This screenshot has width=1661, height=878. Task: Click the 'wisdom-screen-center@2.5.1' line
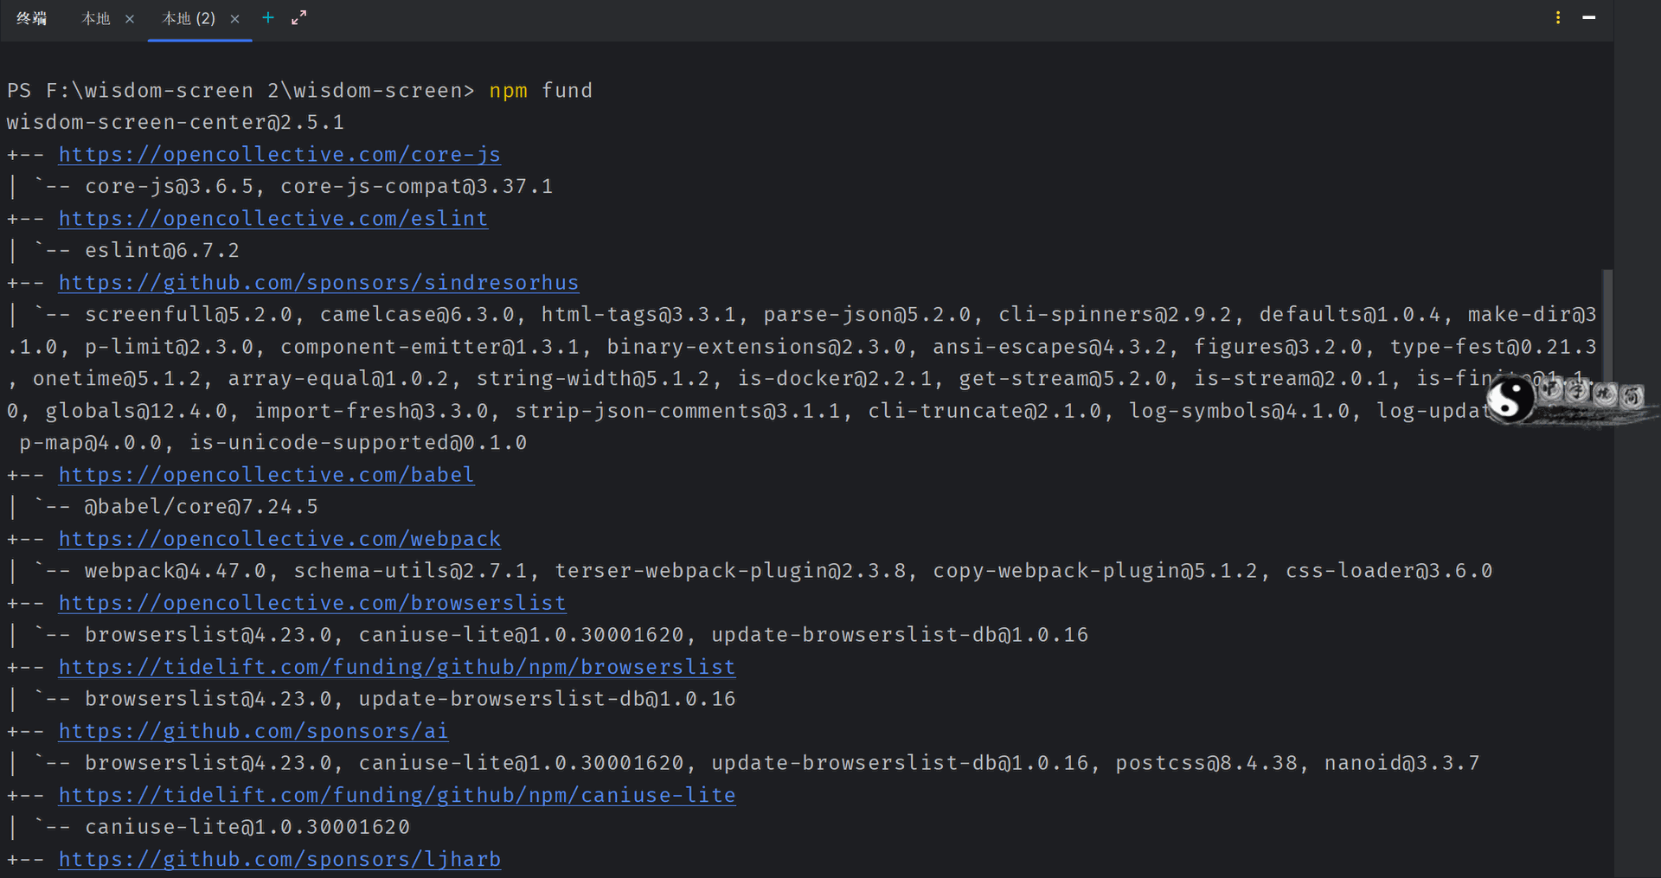(x=176, y=123)
